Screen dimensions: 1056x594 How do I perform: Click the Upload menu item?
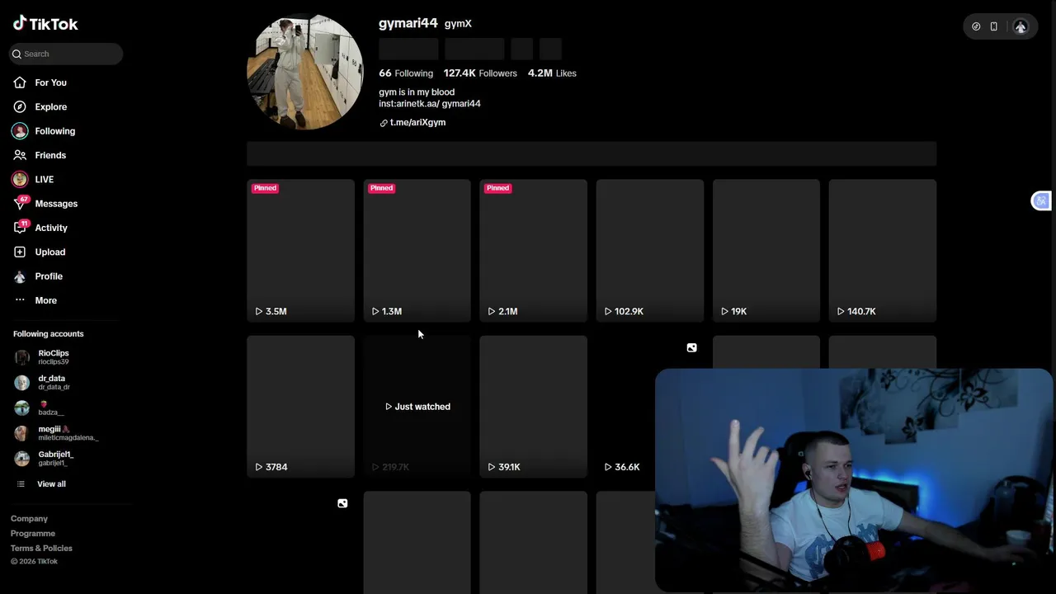[49, 252]
